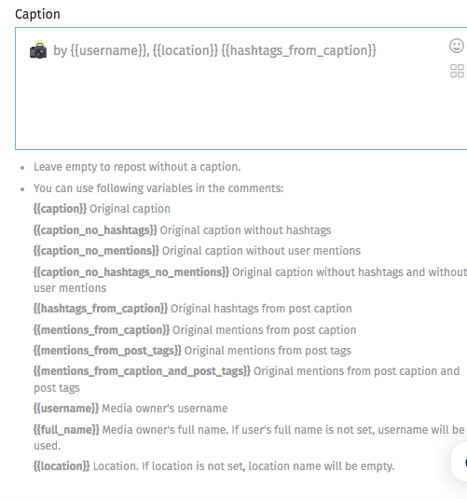This screenshot has width=467, height=499.
Task: Select the {{caption}} variable label
Action: (61, 209)
